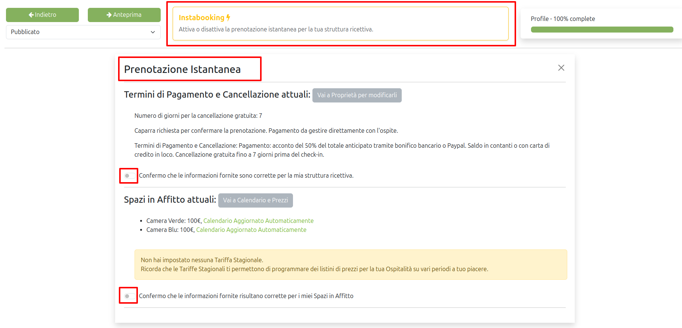Click the left arrow icon on Indietro
The image size is (682, 328).
(31, 15)
